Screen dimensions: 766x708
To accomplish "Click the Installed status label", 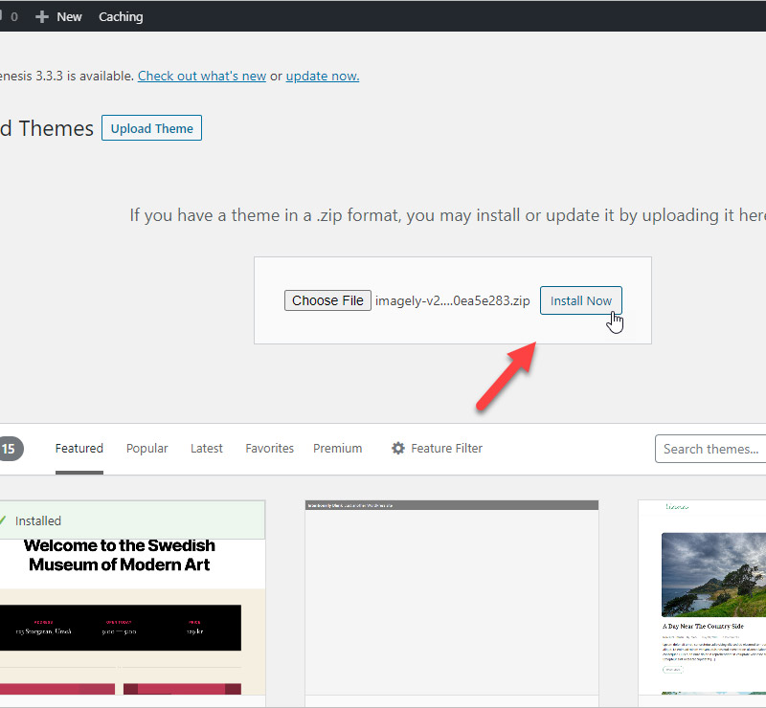I will 38,521.
